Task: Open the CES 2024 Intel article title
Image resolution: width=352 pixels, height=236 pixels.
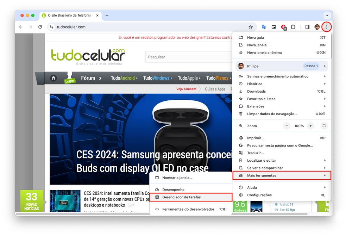Action: pyautogui.click(x=117, y=199)
